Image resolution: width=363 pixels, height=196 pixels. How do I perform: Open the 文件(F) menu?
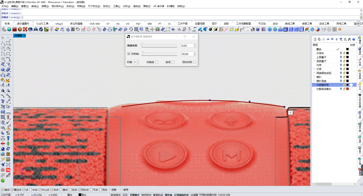5,6
